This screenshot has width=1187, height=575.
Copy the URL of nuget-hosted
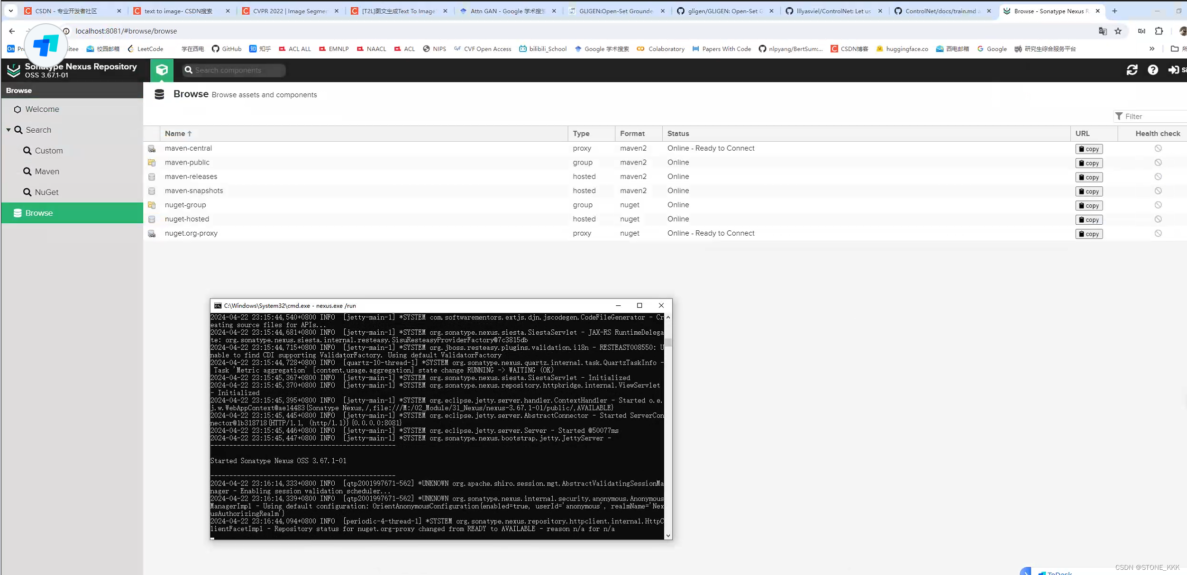(x=1089, y=220)
